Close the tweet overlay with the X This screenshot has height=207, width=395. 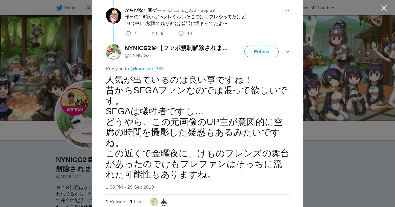coord(384,8)
